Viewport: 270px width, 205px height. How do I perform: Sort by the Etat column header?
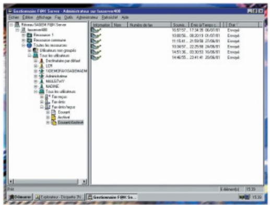pos(243,25)
